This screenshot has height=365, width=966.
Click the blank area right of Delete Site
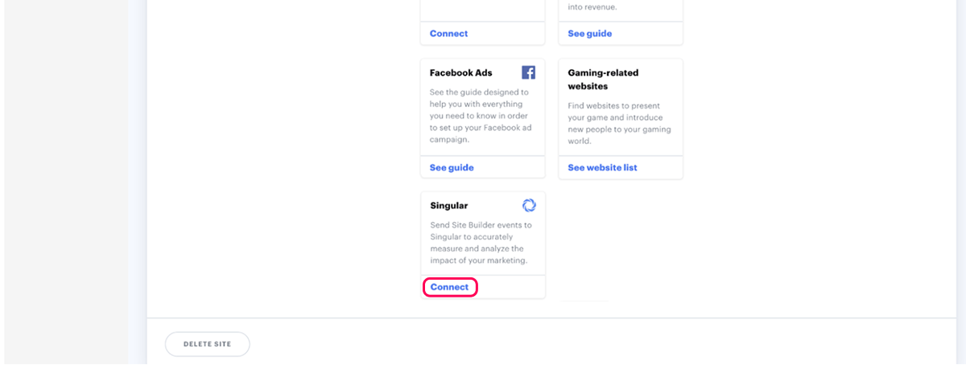click(x=563, y=344)
